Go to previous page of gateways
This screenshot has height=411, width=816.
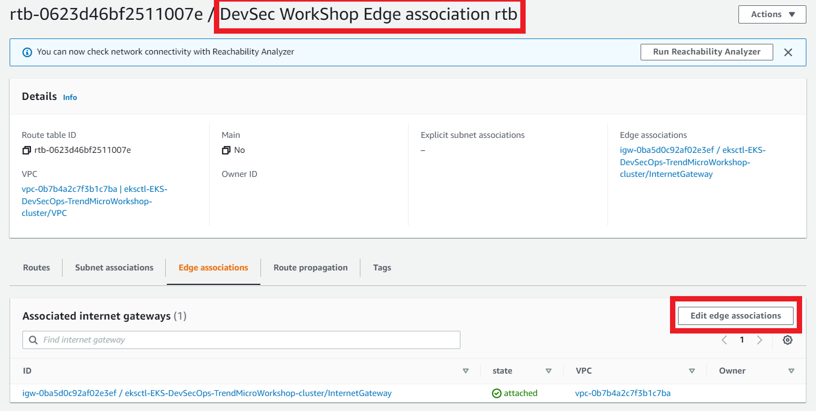point(725,340)
